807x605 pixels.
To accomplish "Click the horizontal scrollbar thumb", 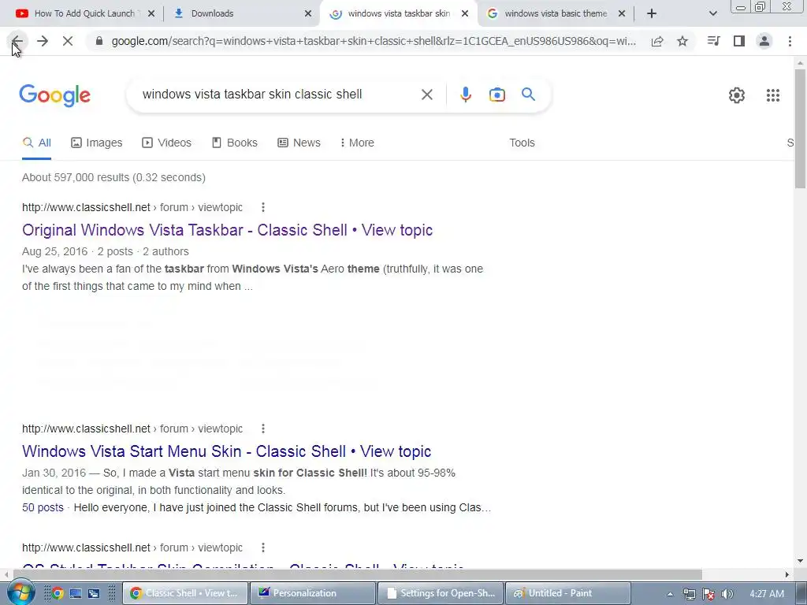I will [x=357, y=574].
